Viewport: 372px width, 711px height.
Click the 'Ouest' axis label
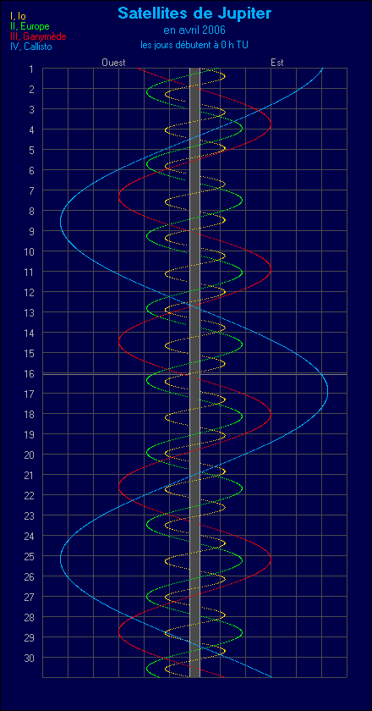[113, 63]
